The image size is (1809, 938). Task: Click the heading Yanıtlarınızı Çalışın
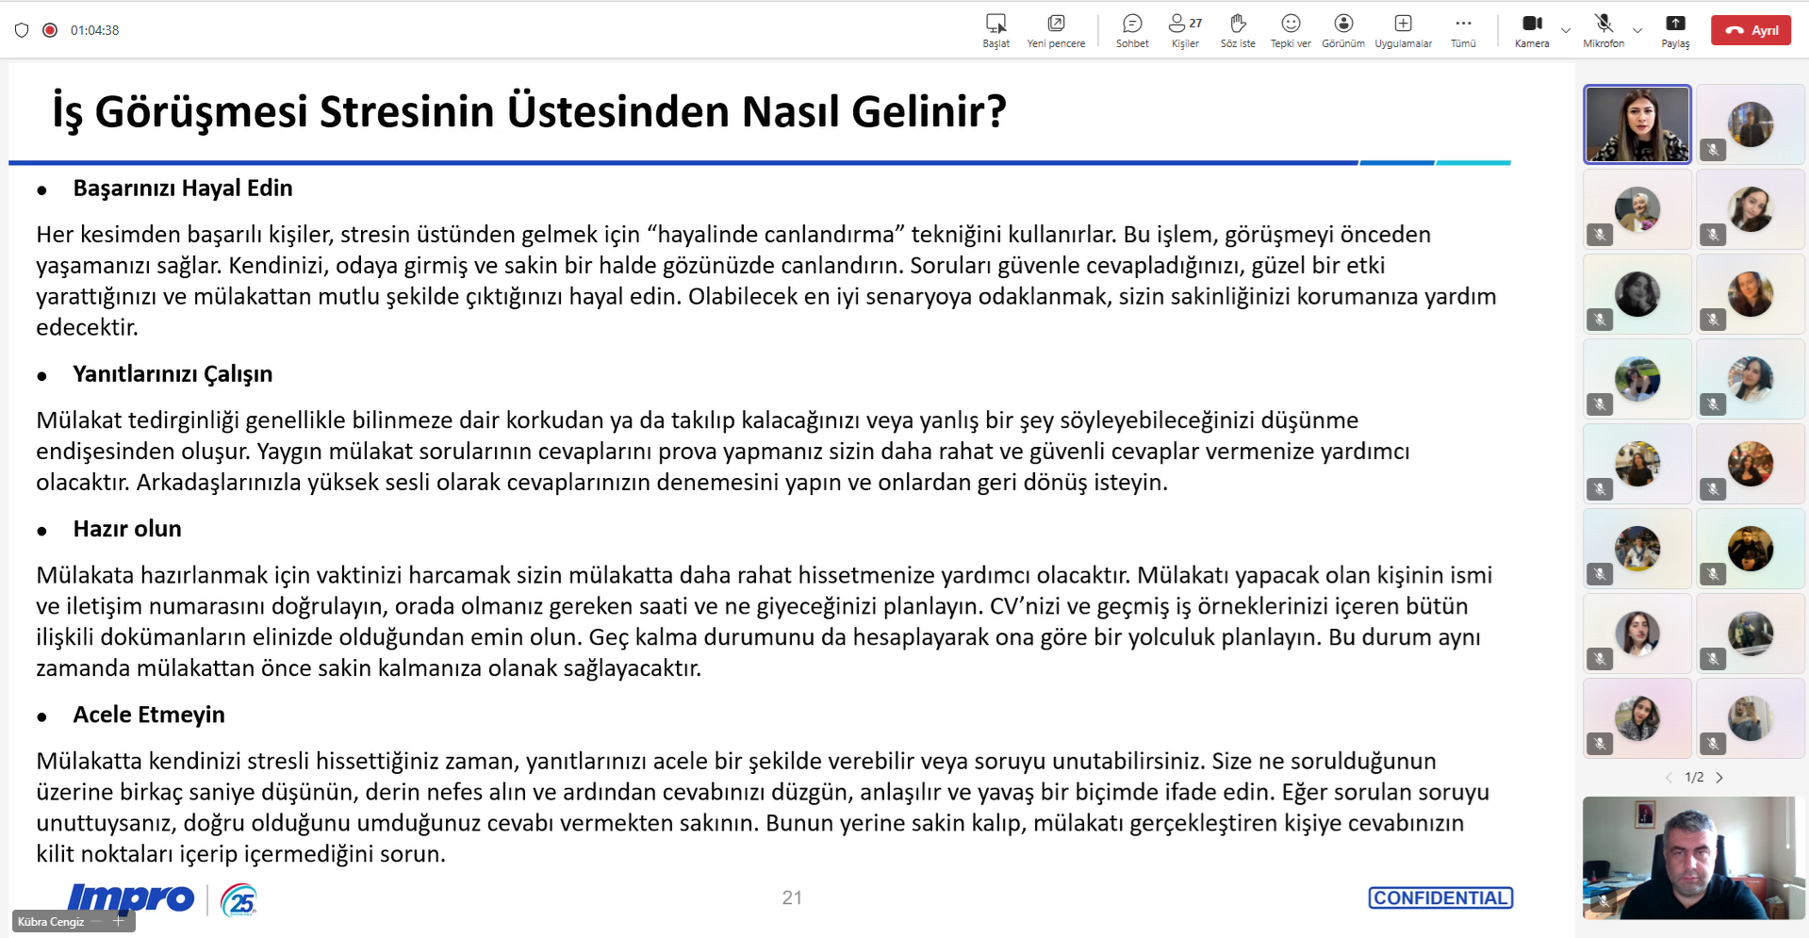pyautogui.click(x=173, y=374)
